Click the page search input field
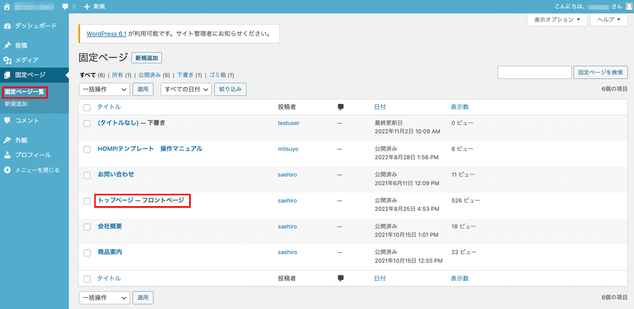The height and width of the screenshot is (309, 634). coord(534,72)
